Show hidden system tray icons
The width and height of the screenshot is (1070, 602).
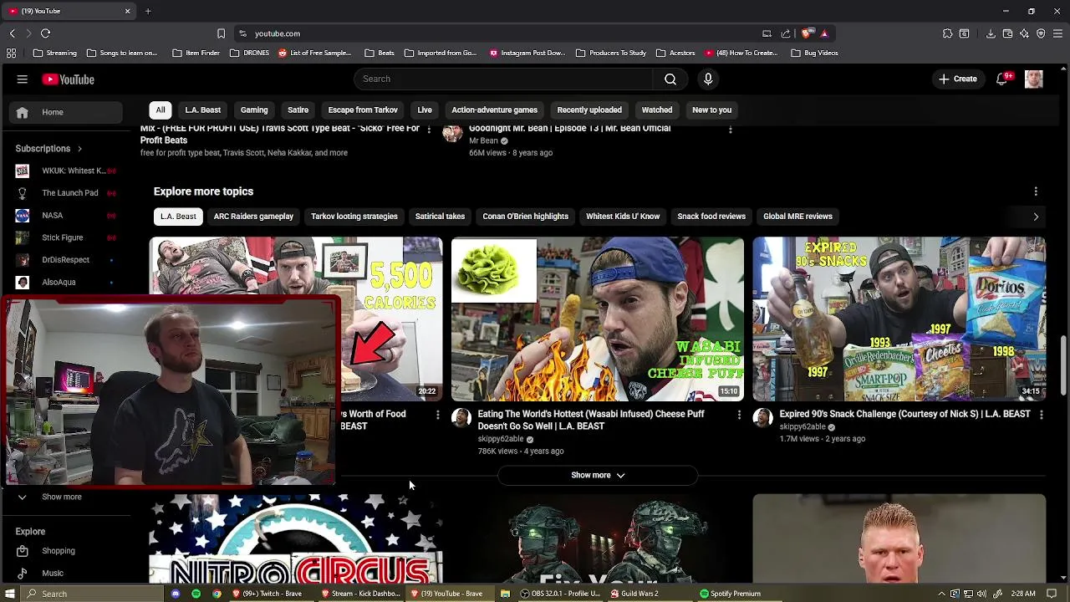coord(941,594)
